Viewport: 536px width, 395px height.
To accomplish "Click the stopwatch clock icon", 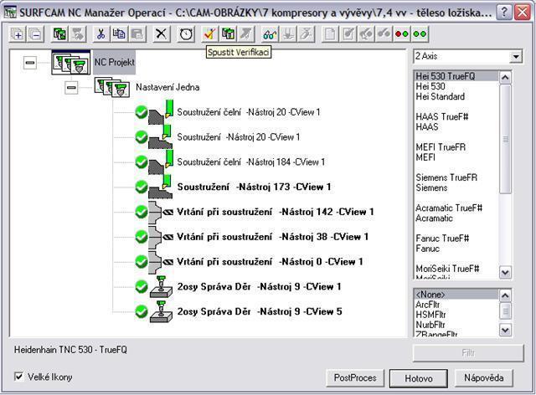I will (186, 33).
